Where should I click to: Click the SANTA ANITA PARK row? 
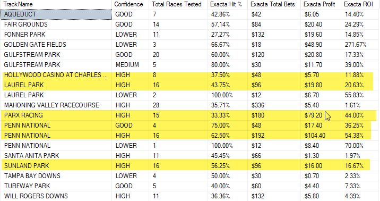click(190, 156)
